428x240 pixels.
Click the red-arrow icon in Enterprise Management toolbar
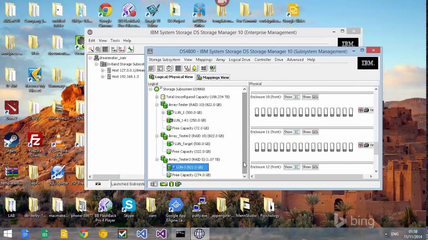tap(121, 49)
